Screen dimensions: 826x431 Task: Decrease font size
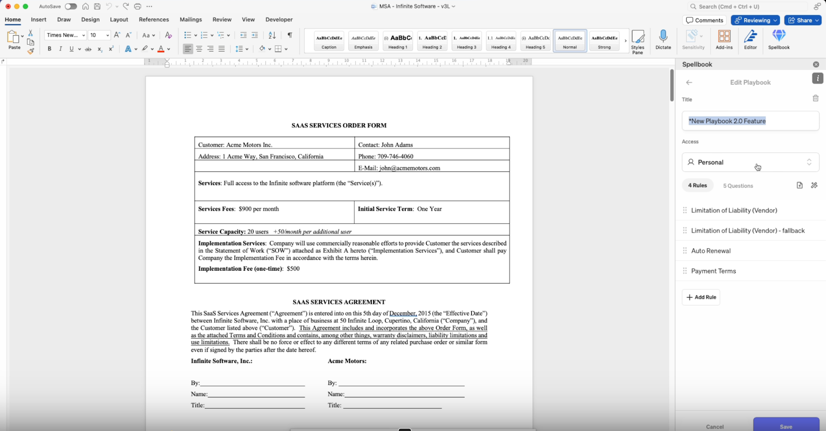click(x=129, y=35)
